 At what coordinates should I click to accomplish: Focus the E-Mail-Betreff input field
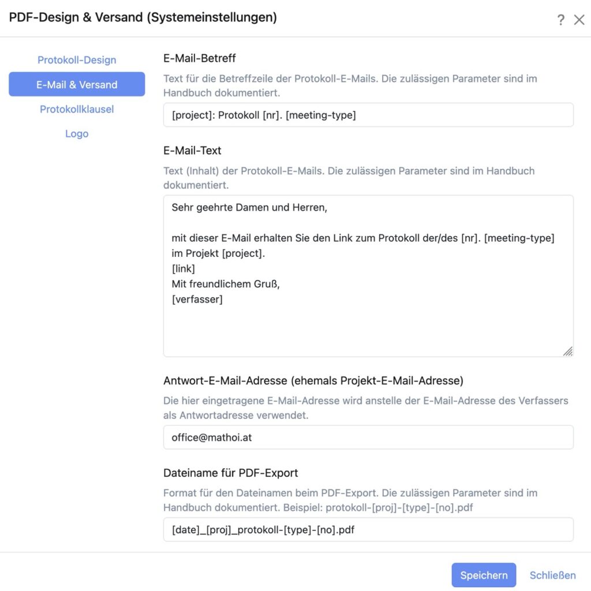coord(368,115)
